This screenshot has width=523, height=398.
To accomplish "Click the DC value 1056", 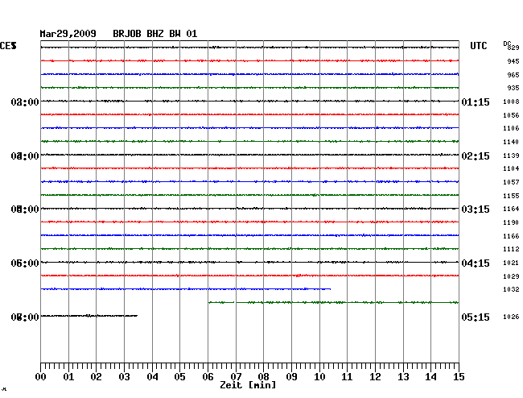I will click(511, 115).
